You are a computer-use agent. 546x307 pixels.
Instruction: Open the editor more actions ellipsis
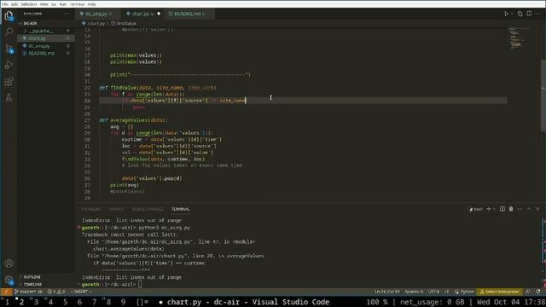[538, 14]
